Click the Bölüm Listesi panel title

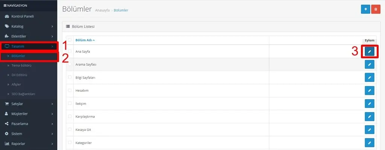coord(83,27)
